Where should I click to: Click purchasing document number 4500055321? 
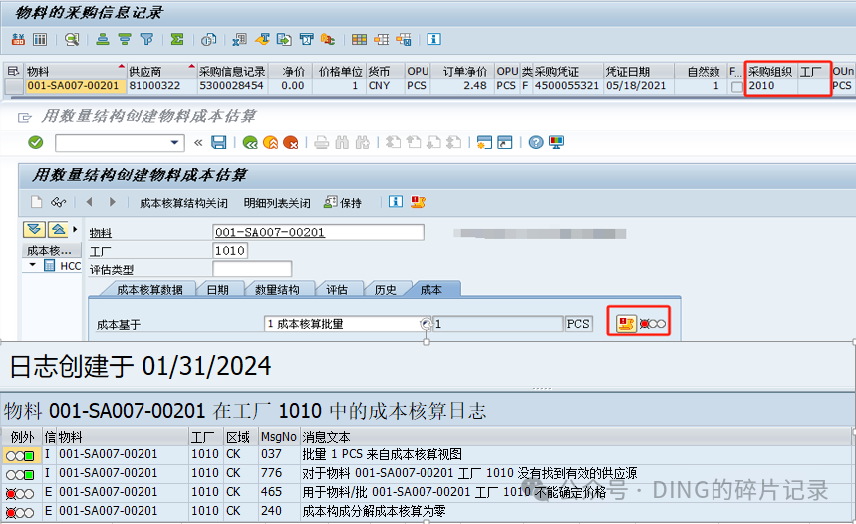coord(567,85)
